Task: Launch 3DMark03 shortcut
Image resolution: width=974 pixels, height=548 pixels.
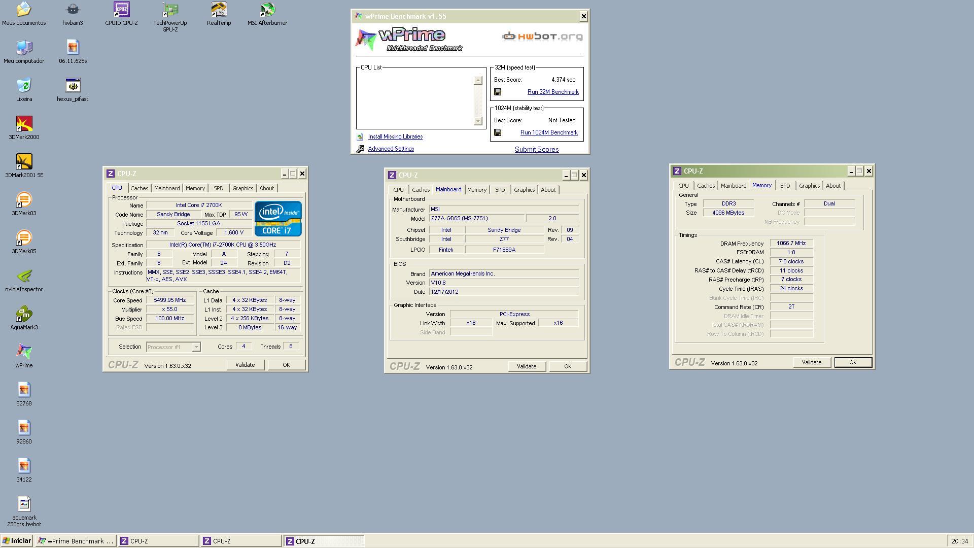Action: coord(24,204)
